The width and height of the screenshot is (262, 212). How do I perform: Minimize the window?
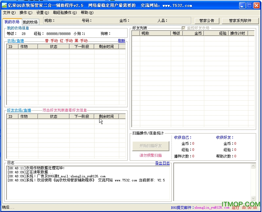(242, 6)
